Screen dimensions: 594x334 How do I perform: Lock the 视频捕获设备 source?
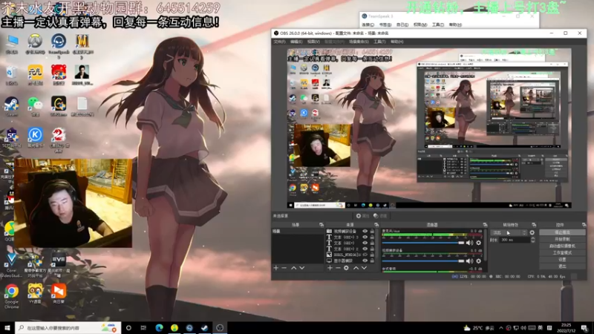(x=372, y=232)
